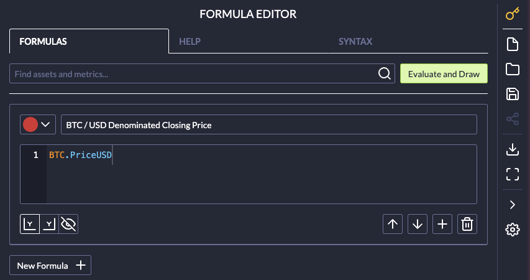The height and width of the screenshot is (280, 530).
Task: Switch to the SYNTAX tab
Action: point(355,42)
